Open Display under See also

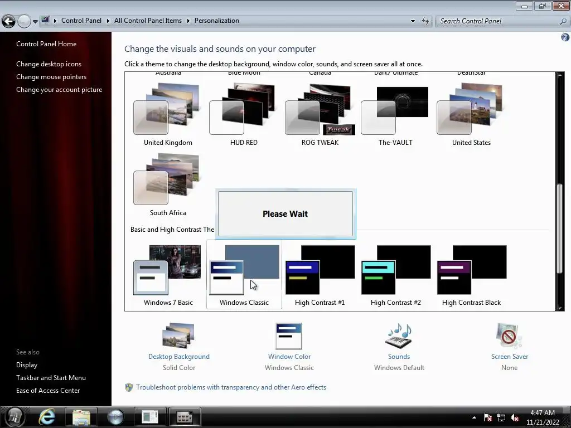point(27,365)
